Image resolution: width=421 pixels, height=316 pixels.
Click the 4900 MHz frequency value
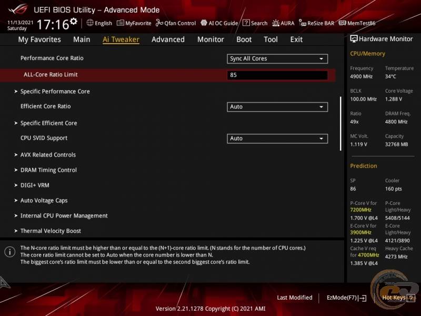pyautogui.click(x=362, y=76)
